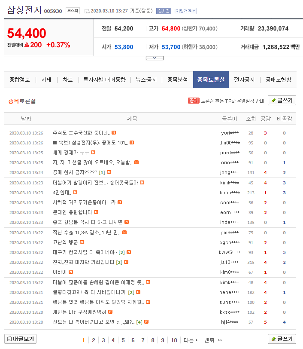Click comment count [1] on 공매 한시 금지 post

[x=102, y=172]
